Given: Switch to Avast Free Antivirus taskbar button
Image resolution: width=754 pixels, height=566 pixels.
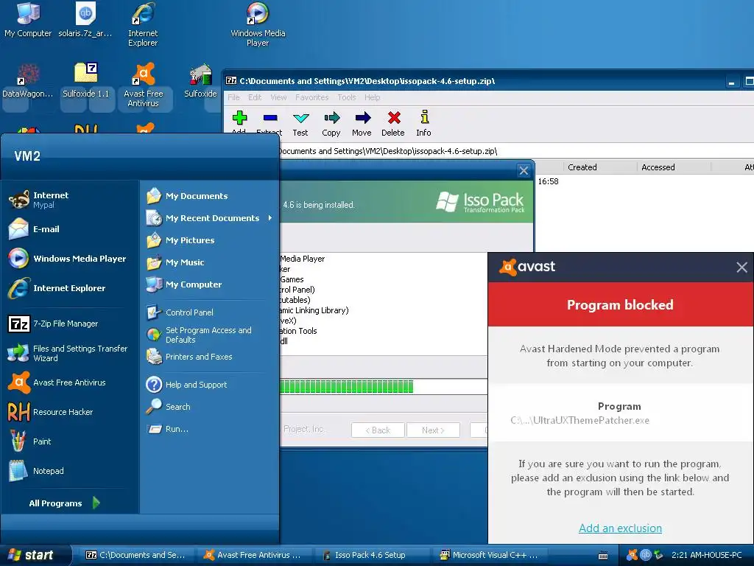Looking at the screenshot, I should (x=254, y=555).
